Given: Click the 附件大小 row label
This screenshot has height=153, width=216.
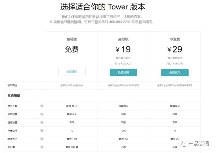Looking at the screenshot, I should click(x=12, y=139).
